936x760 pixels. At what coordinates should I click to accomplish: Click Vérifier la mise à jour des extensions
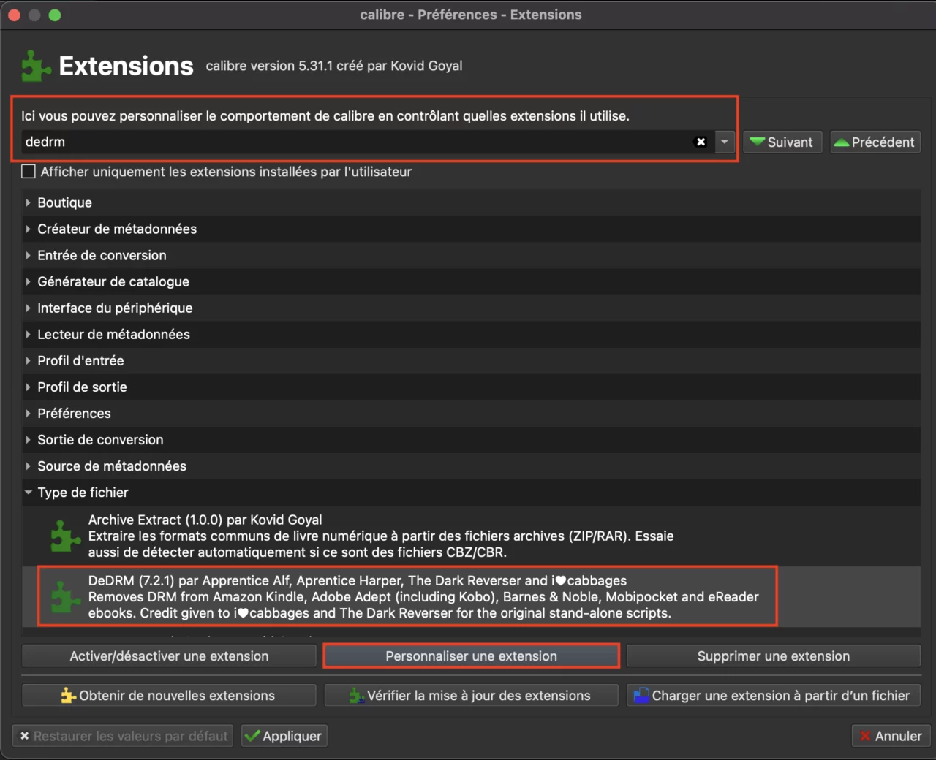472,696
